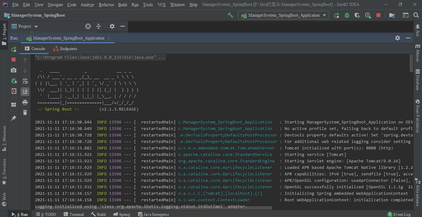
Task: Switch to the Endpoints tab
Action: [65, 49]
